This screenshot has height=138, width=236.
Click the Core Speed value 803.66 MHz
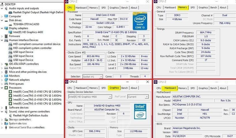[x=93, y=56]
